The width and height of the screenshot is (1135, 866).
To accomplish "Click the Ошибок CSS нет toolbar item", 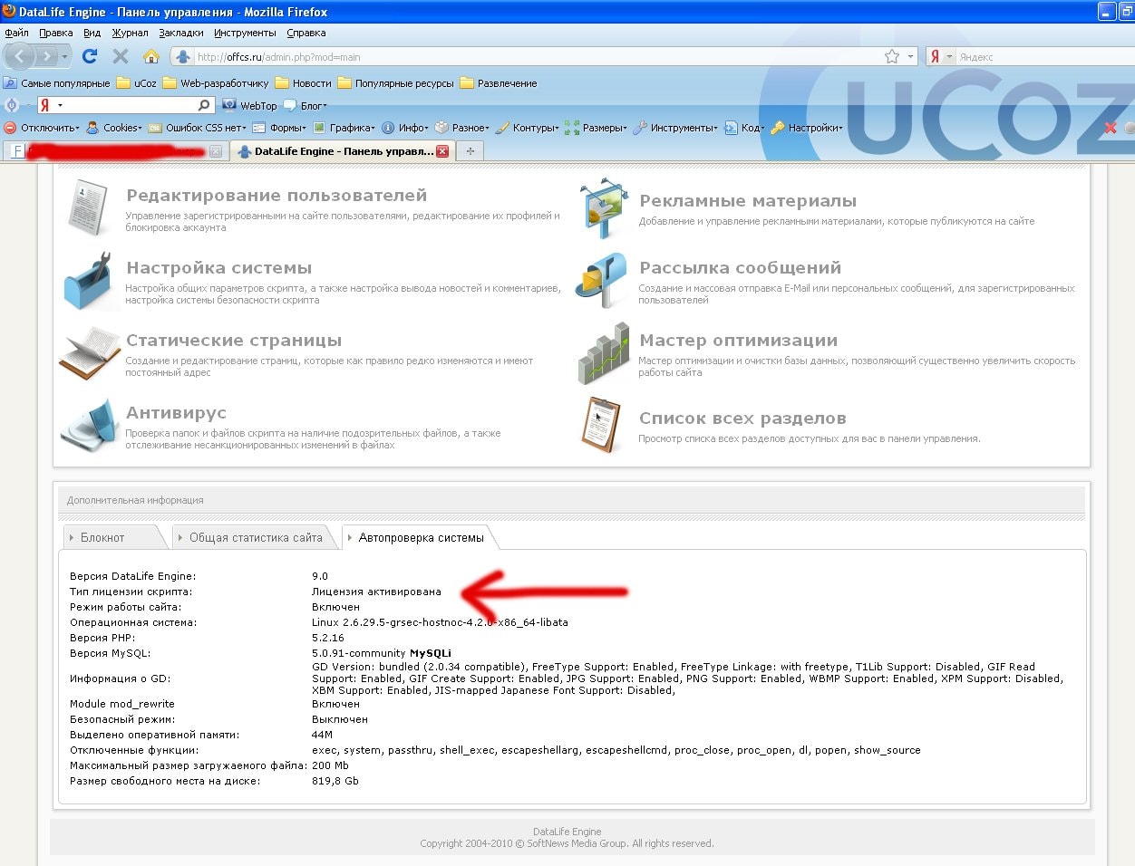I will coord(197,128).
